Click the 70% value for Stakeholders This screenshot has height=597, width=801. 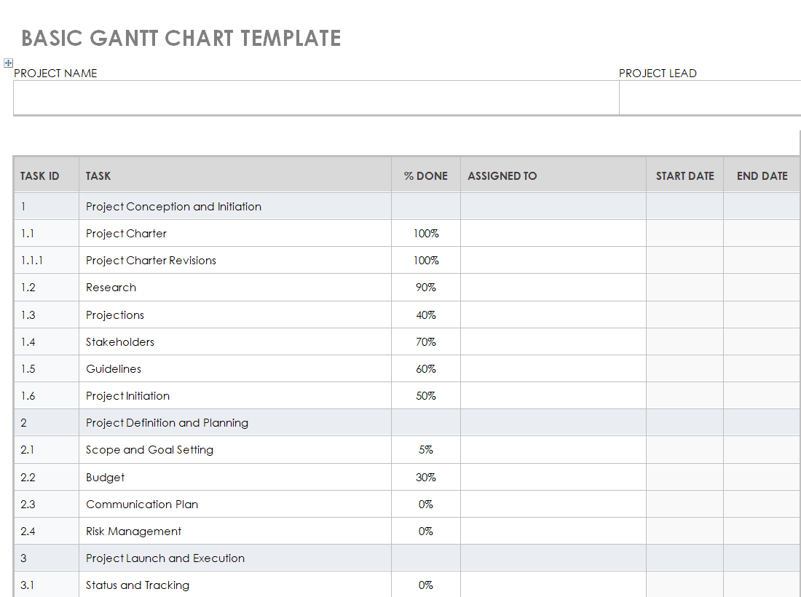click(425, 342)
